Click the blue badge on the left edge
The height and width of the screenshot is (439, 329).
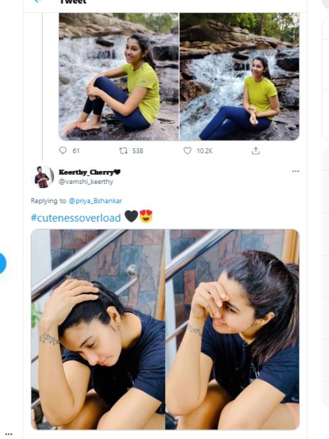tap(3, 262)
